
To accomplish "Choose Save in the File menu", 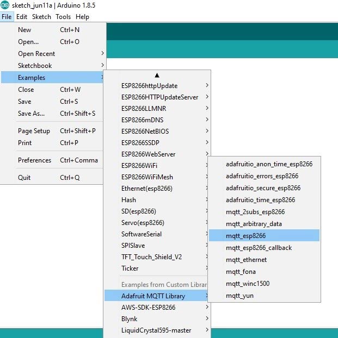I will click(x=52, y=101).
